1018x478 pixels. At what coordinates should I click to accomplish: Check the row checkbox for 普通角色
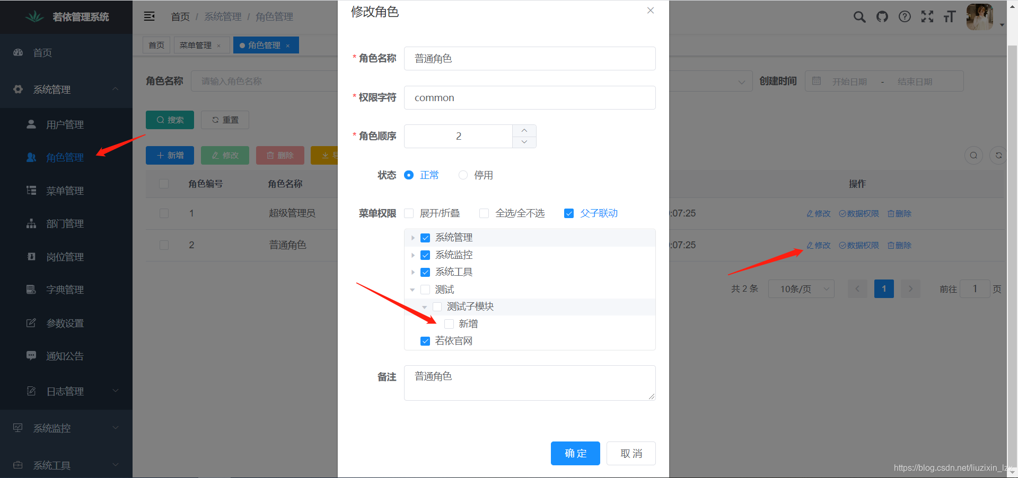pos(164,245)
